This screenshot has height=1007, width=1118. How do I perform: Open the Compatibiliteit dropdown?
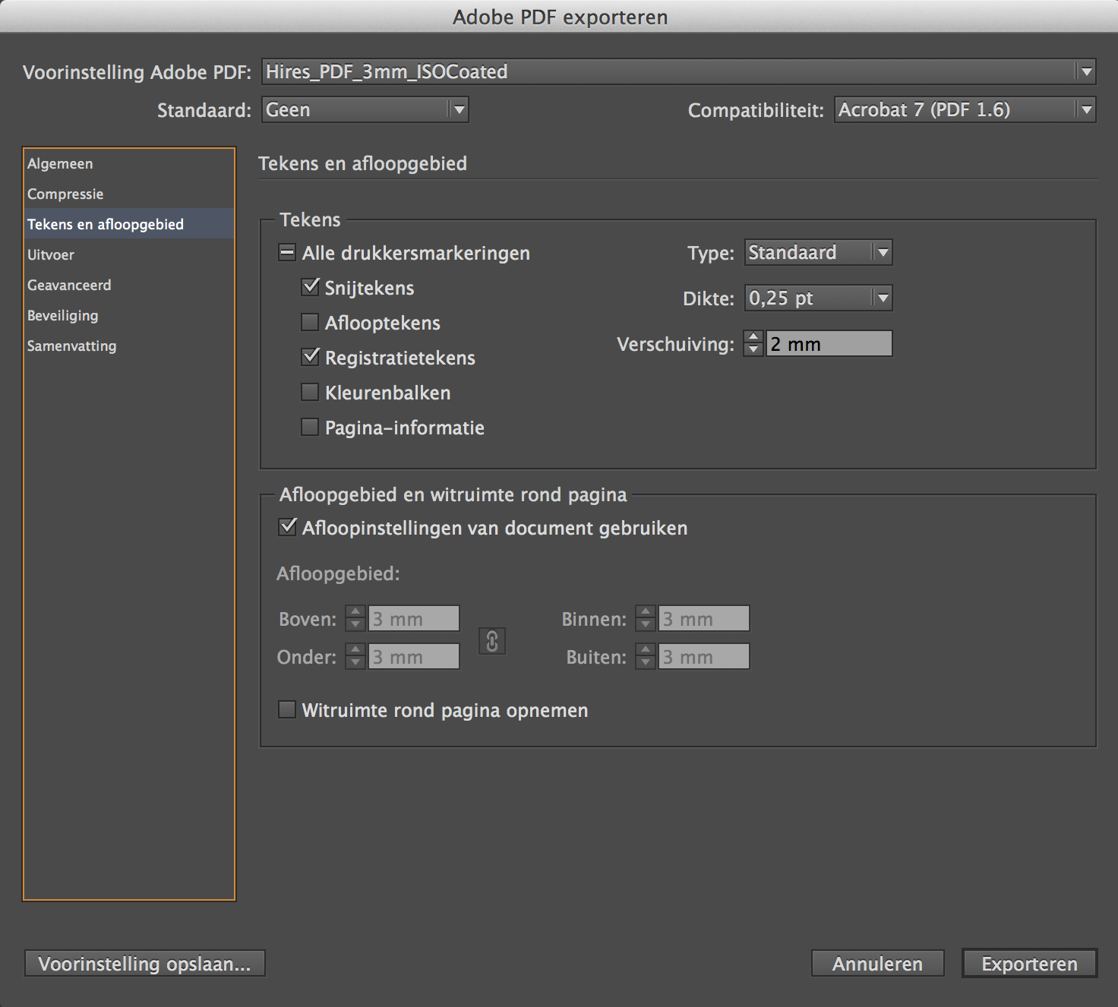click(965, 109)
